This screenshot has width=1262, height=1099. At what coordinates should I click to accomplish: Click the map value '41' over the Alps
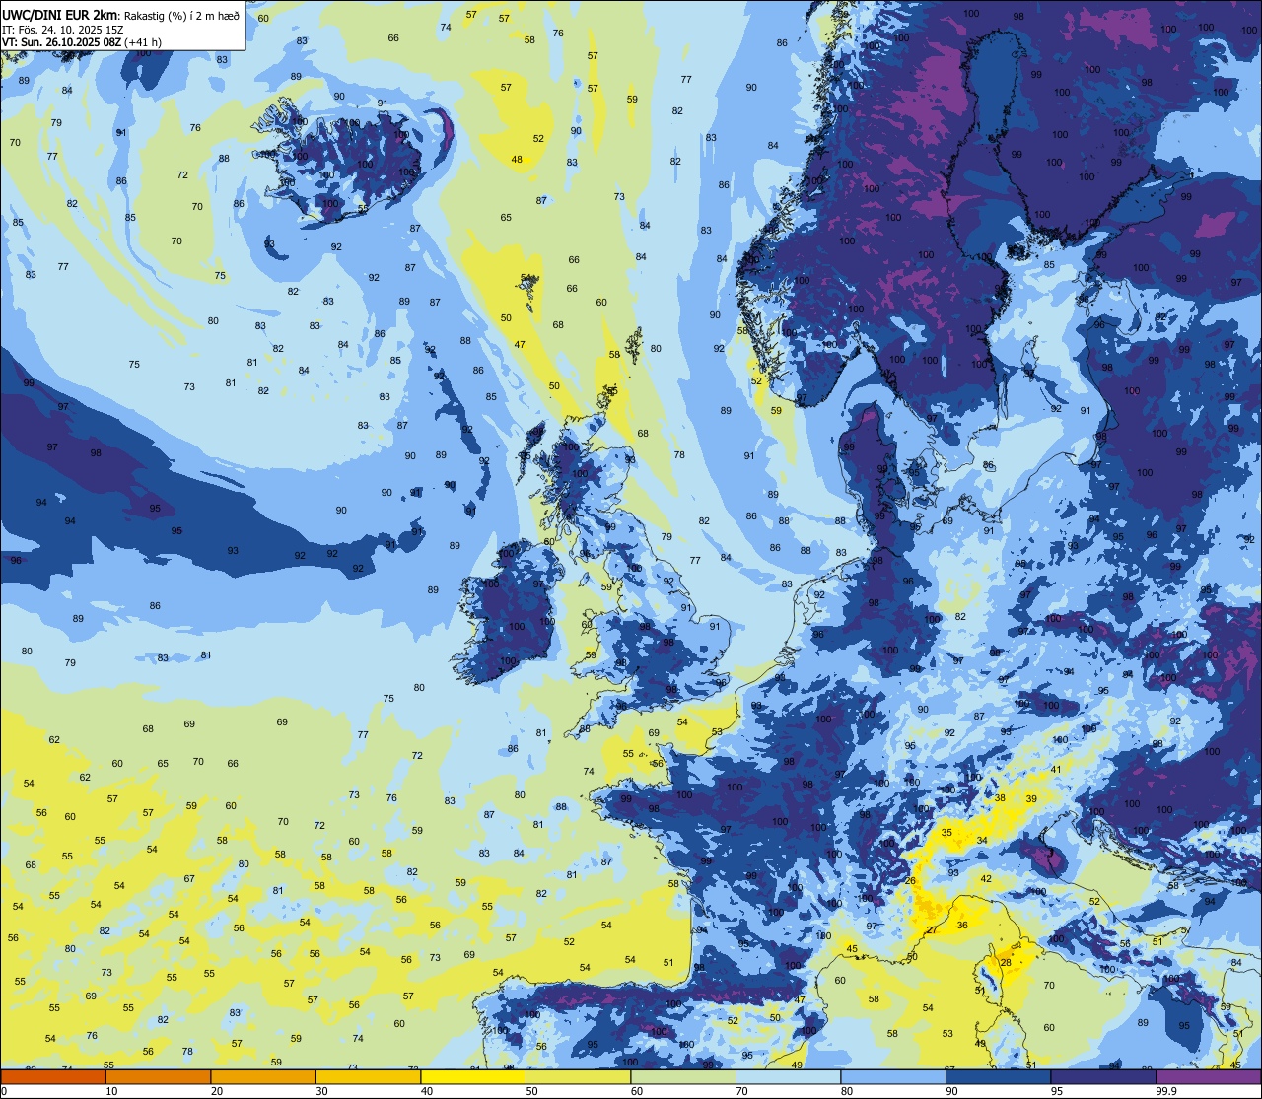click(1056, 770)
